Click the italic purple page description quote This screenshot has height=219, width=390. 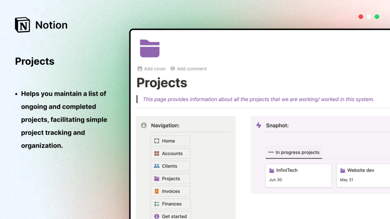coord(258,99)
